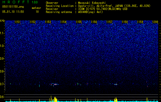Click the meteor count value 18
Image resolution: width=161 pixels, height=102 pixels.
(x=37, y=12)
